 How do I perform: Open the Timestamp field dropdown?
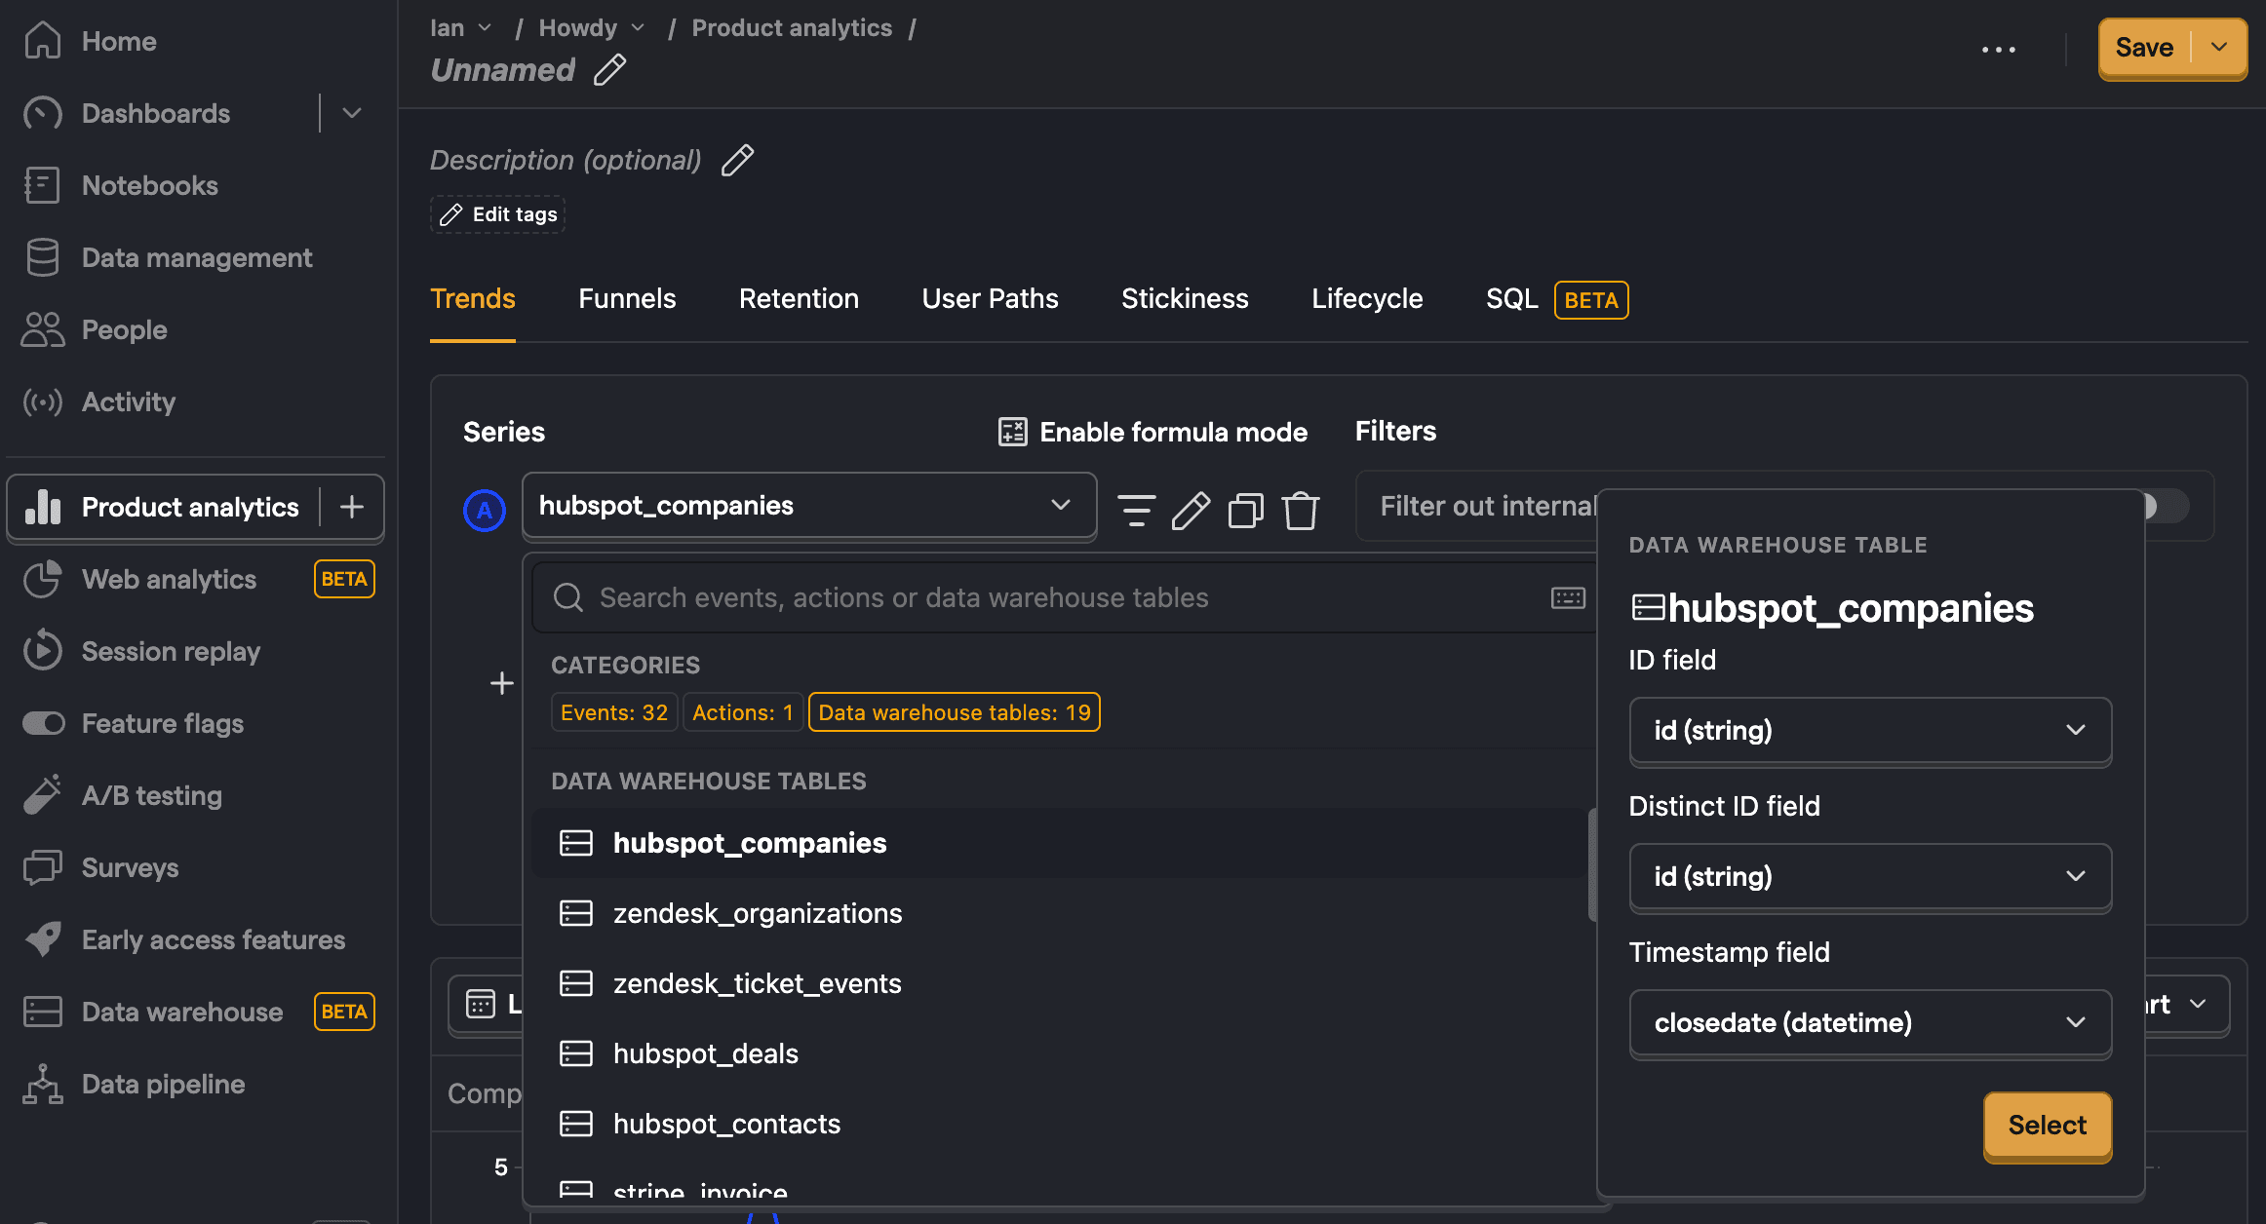1869,1022
